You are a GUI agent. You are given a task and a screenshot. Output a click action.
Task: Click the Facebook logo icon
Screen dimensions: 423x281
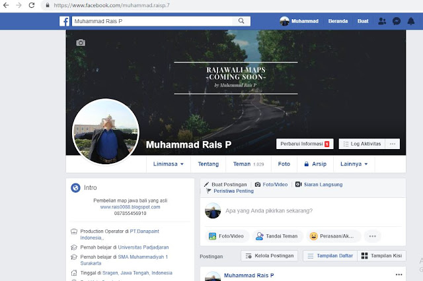click(65, 21)
